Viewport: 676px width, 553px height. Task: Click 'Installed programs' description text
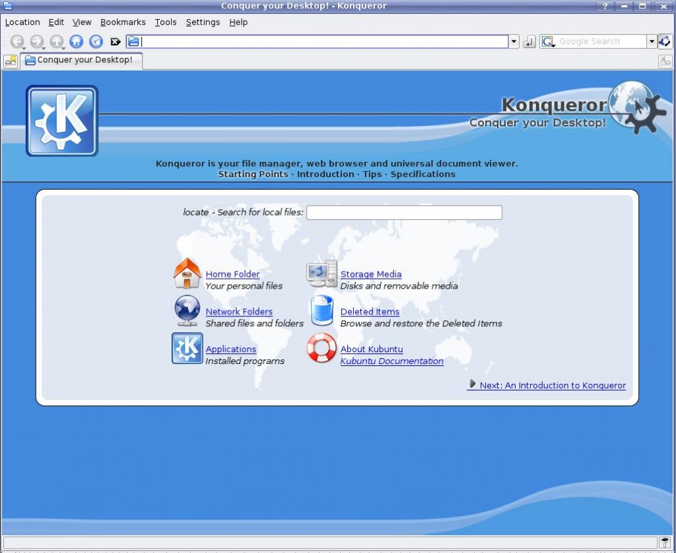click(245, 361)
